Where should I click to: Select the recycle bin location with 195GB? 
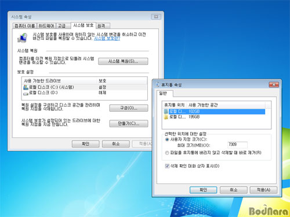[x=214, y=117]
